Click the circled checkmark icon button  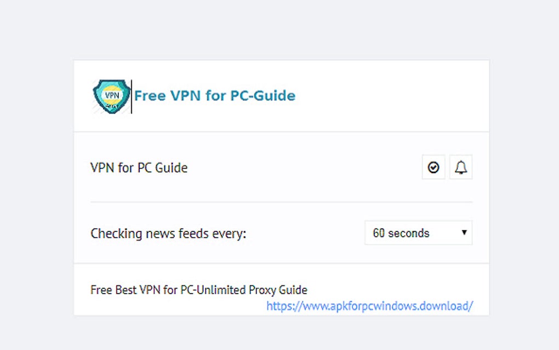[x=433, y=167]
